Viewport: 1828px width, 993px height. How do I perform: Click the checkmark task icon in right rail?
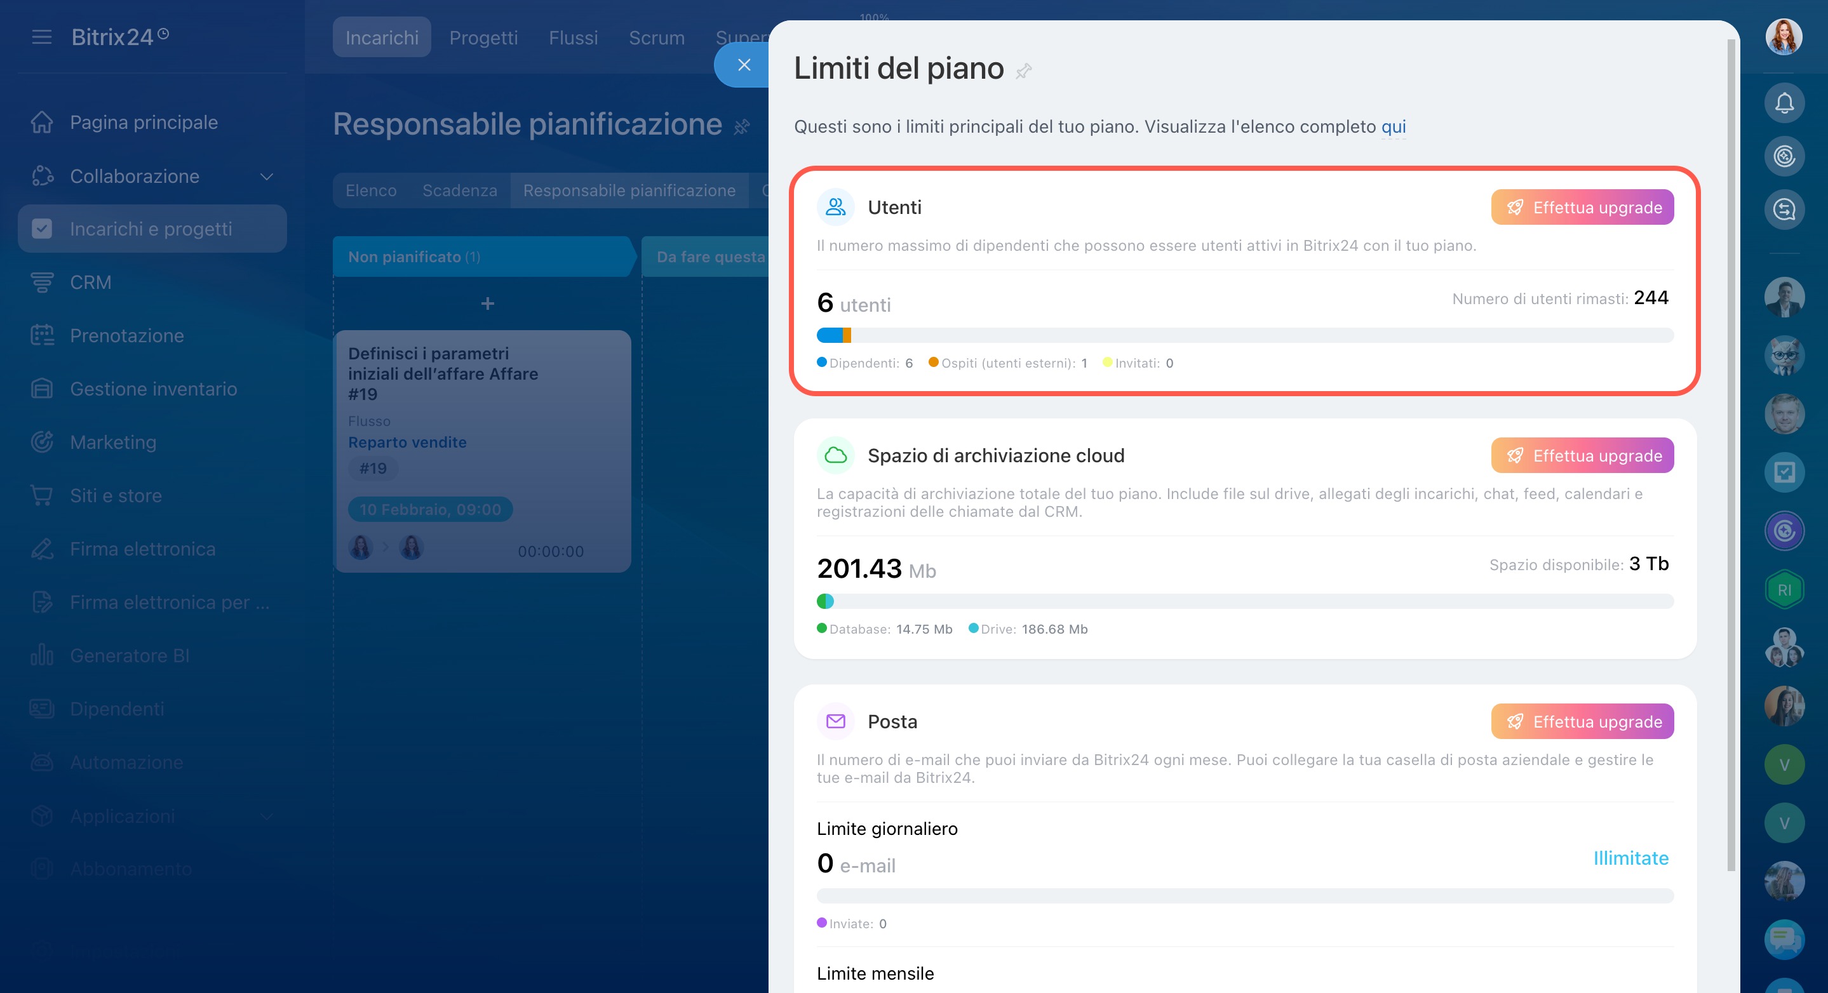[x=1784, y=472]
